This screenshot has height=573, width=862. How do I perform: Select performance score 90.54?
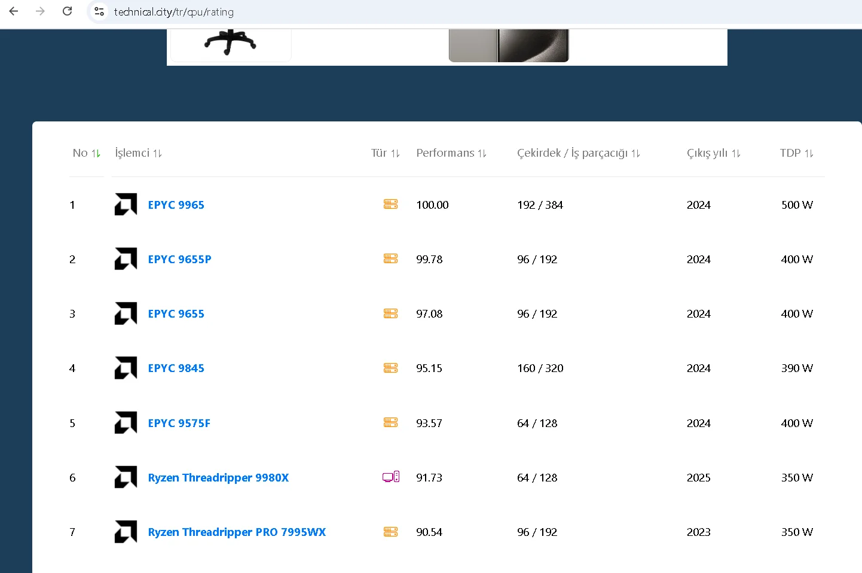pos(429,532)
